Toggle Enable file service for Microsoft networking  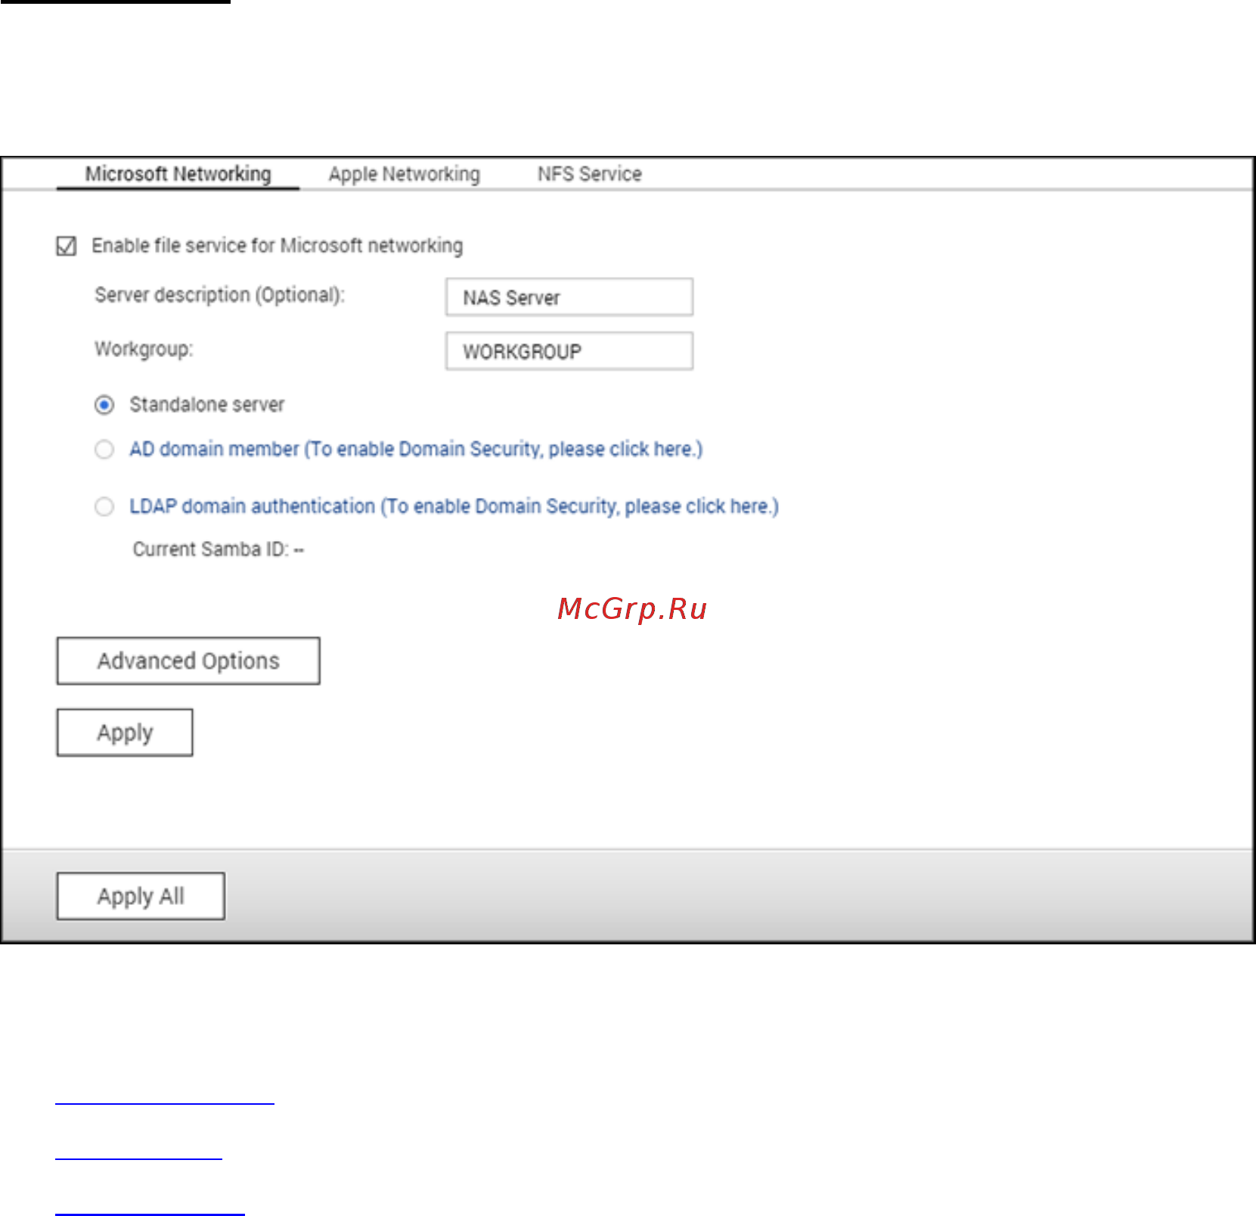(67, 246)
